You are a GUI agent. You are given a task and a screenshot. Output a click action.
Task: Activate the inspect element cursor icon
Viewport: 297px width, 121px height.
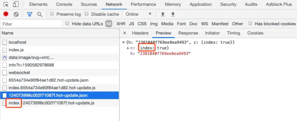coord(6,4)
